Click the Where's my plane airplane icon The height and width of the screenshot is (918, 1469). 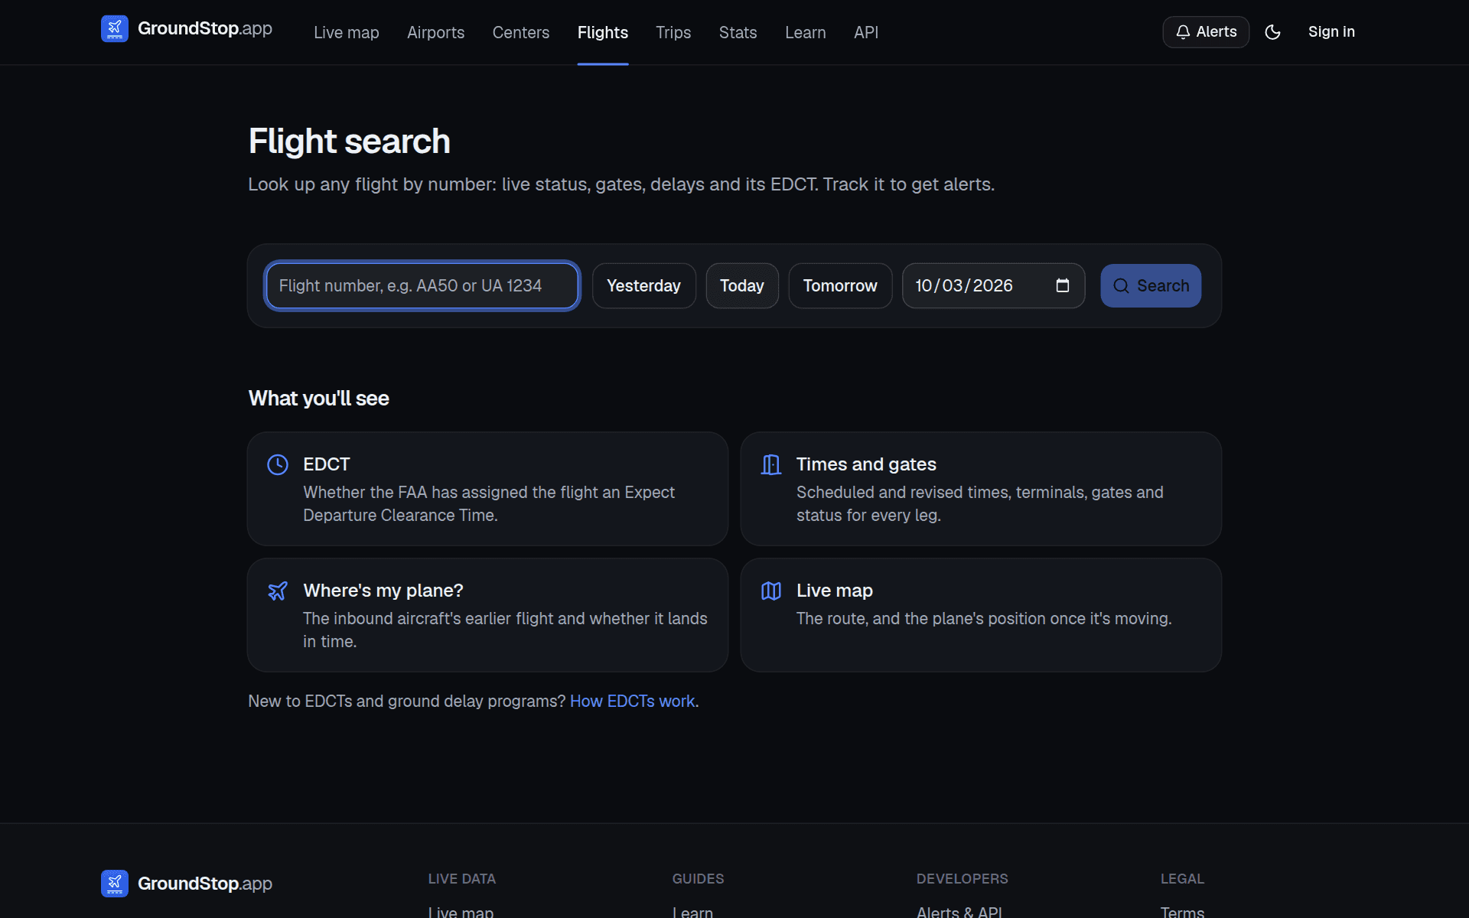(x=278, y=591)
